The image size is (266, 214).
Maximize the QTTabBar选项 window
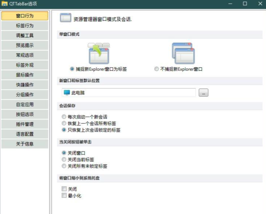click(x=245, y=4)
